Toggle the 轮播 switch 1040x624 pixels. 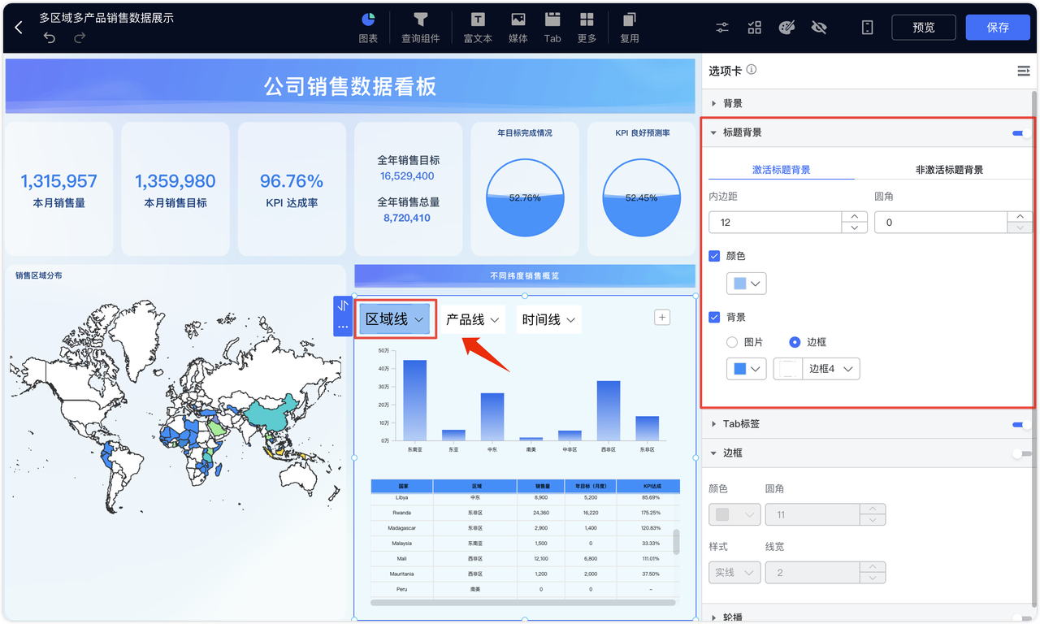tap(1021, 618)
